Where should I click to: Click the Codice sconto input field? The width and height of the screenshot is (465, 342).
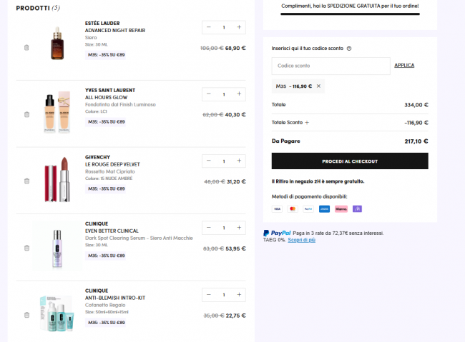(331, 66)
